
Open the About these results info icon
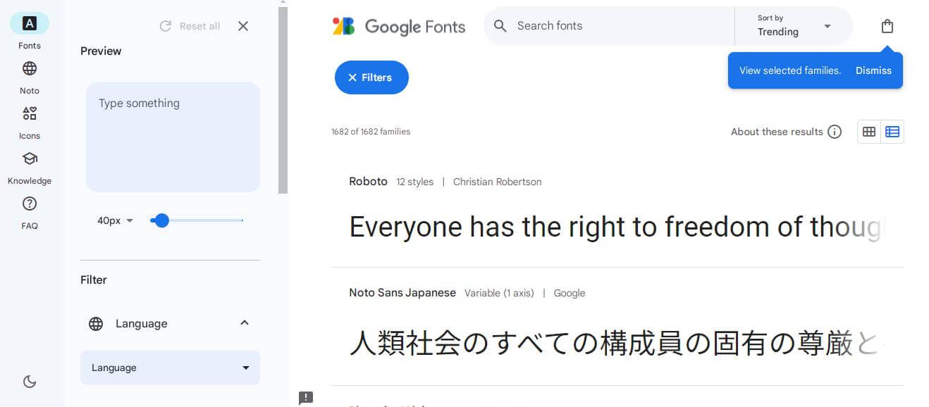click(835, 131)
